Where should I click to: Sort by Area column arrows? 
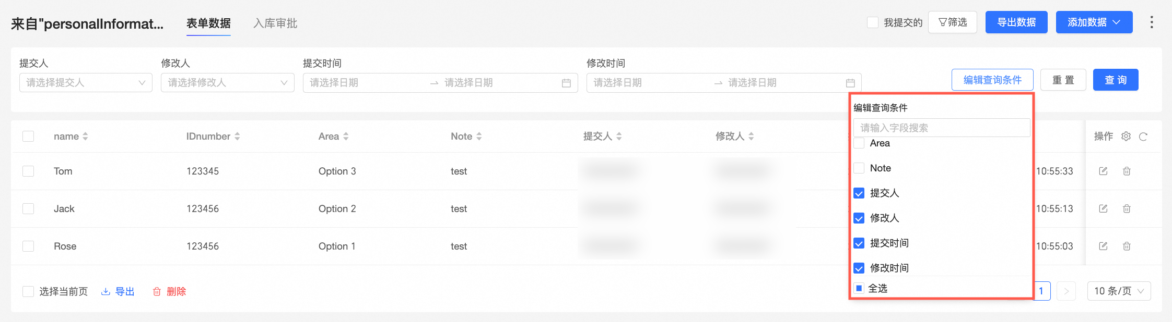[x=346, y=136]
